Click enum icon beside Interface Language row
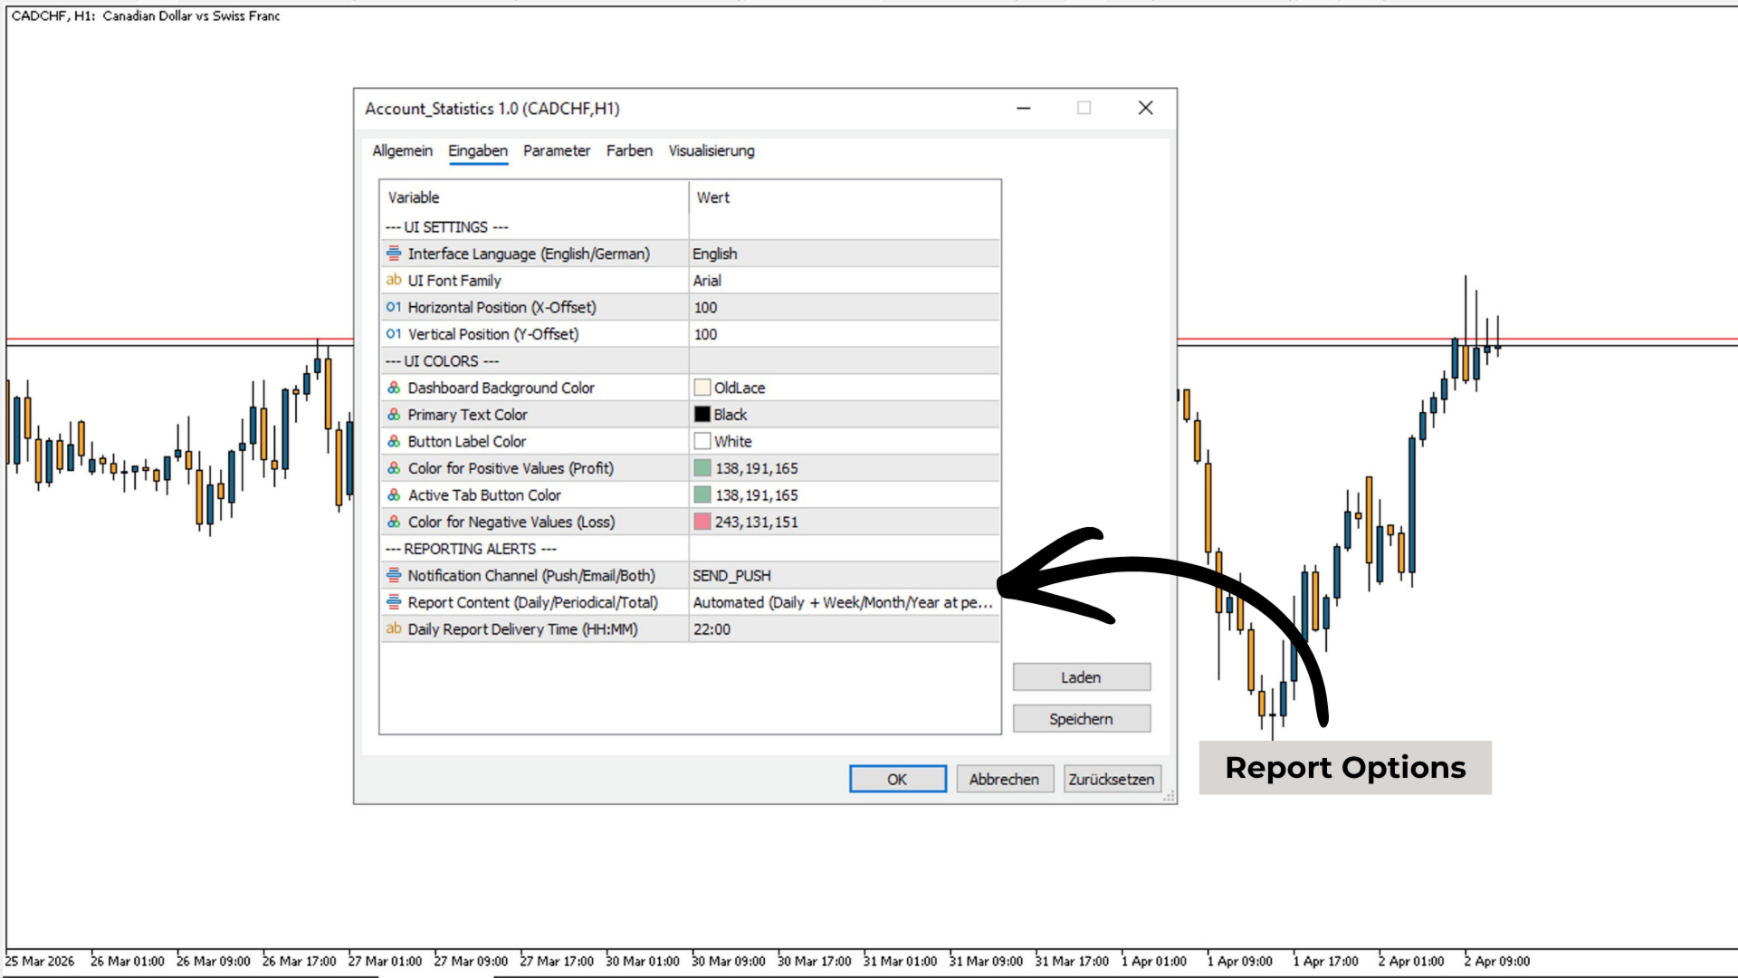Screen dimensions: 1738x978 point(394,254)
